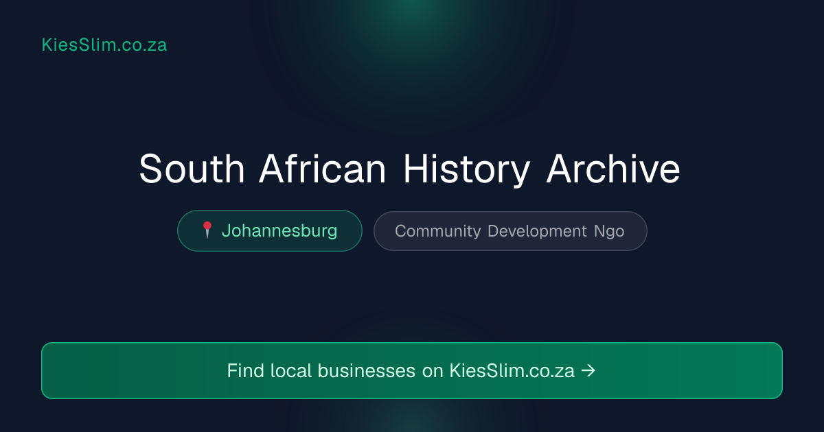The height and width of the screenshot is (432, 824).
Task: Select the Community Development Ngo tag
Action: [x=510, y=231]
